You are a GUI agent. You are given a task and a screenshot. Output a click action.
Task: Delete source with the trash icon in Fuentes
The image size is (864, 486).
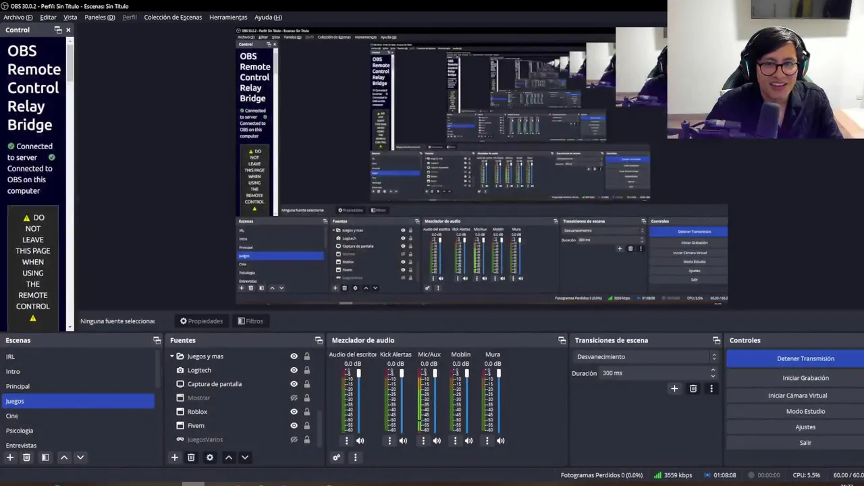[x=191, y=458]
